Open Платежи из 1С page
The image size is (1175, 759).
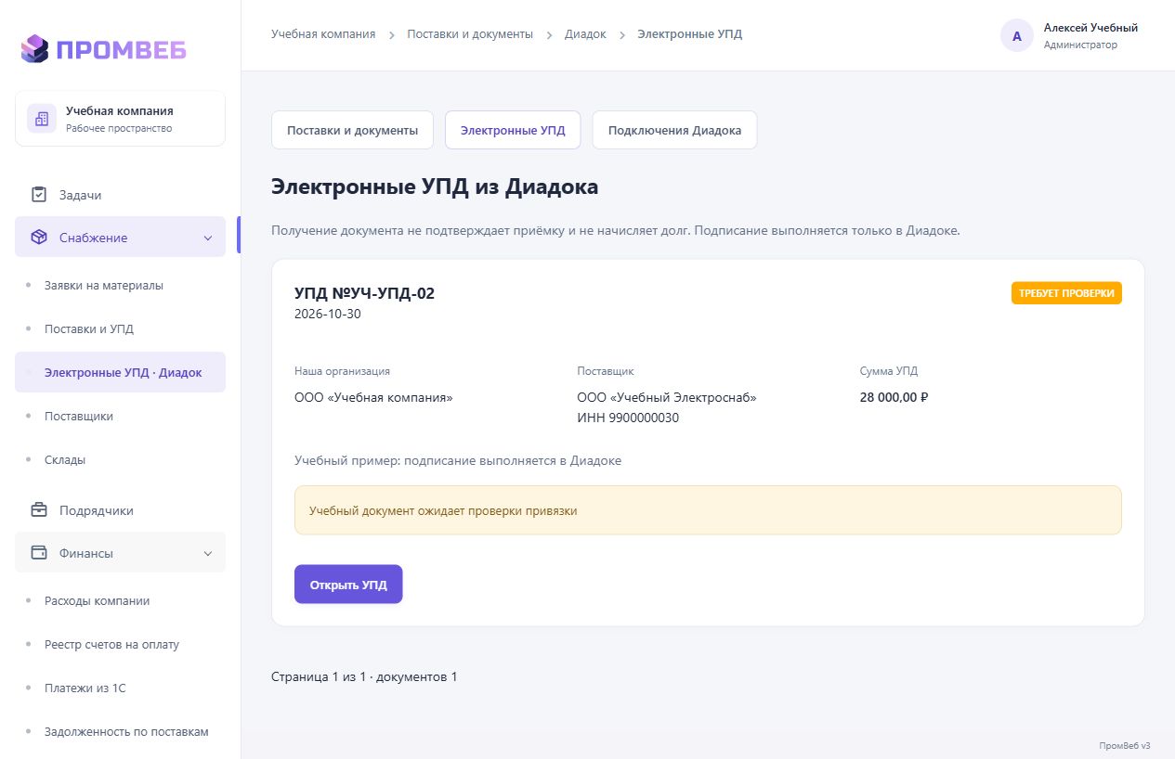(x=120, y=688)
